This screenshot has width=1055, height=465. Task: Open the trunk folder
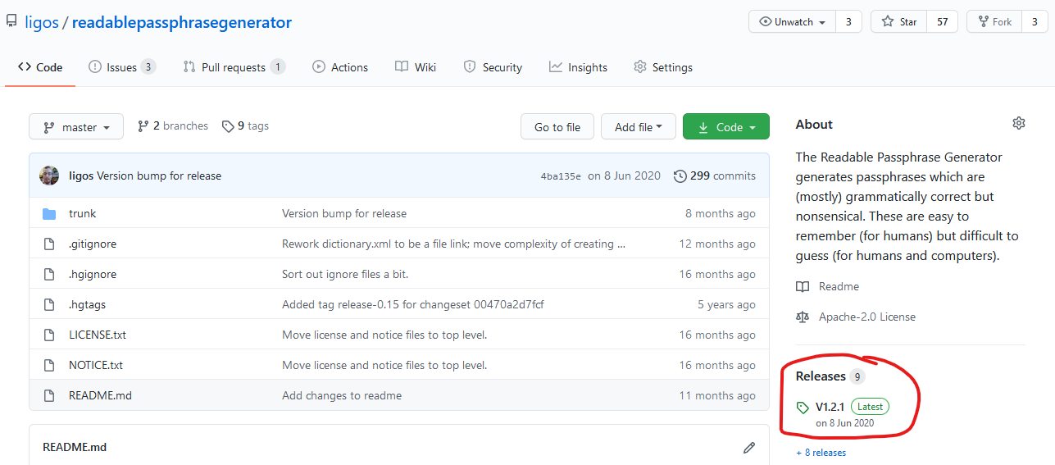pos(83,213)
